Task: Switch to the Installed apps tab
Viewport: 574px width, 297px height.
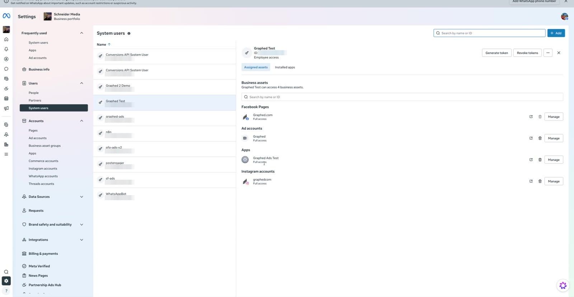Action: click(285, 67)
